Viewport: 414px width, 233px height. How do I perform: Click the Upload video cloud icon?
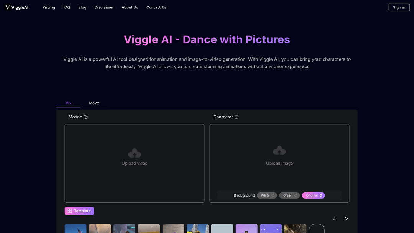[134, 152]
